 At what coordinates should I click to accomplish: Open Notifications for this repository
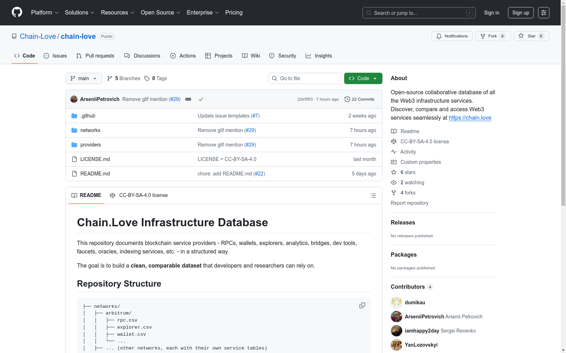pyautogui.click(x=452, y=36)
